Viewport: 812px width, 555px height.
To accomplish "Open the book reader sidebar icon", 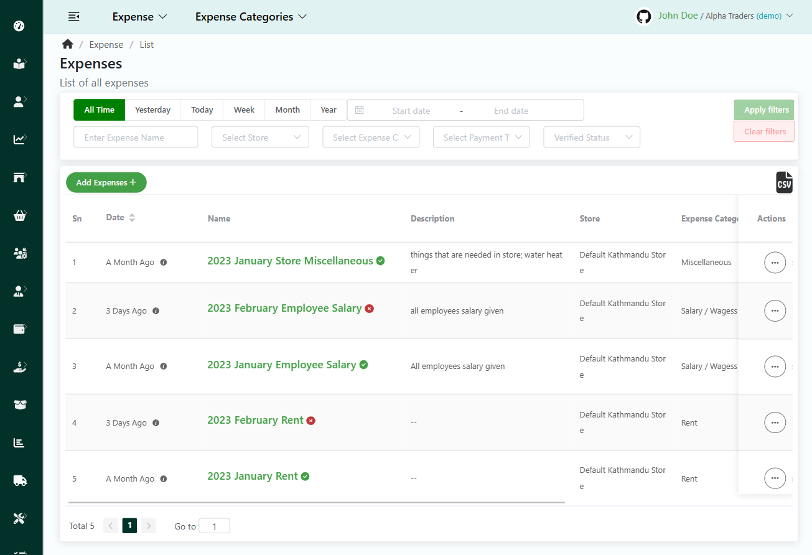I will point(19,63).
